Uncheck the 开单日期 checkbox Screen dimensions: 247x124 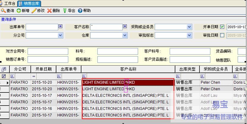pyautogui.click(x=222, y=27)
